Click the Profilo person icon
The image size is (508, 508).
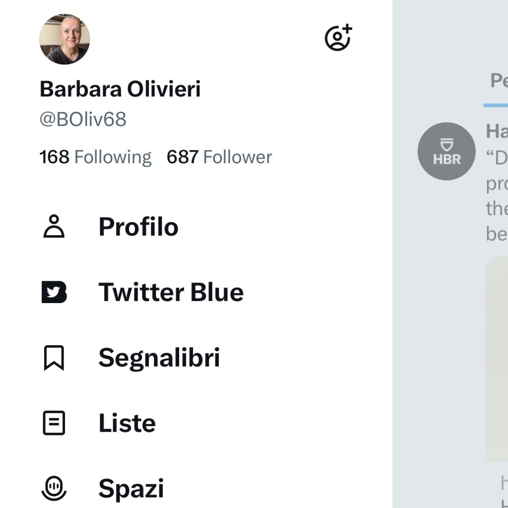pyautogui.click(x=54, y=227)
